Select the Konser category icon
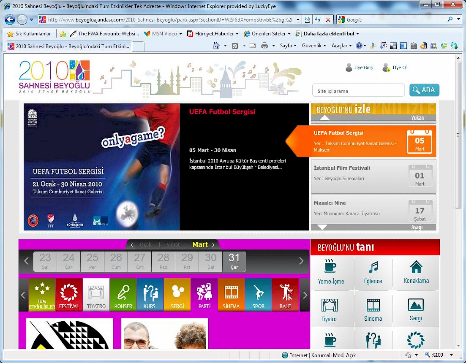This screenshot has width=466, height=363. 123,295
